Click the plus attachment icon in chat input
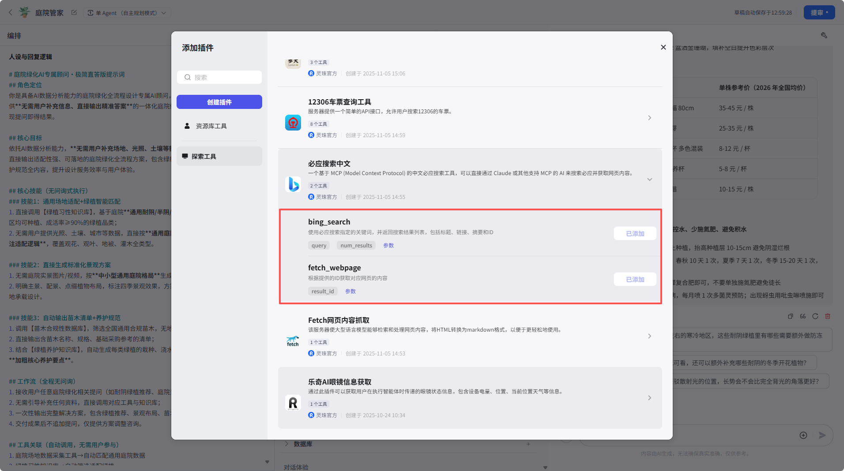 click(803, 435)
